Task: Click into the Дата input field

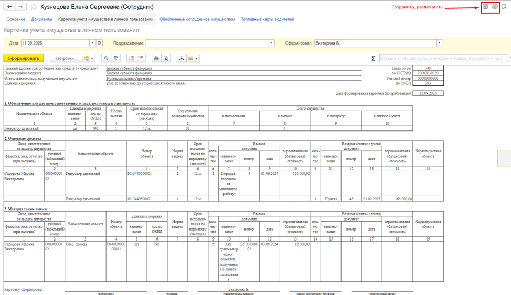Action: pyautogui.click(x=56, y=43)
